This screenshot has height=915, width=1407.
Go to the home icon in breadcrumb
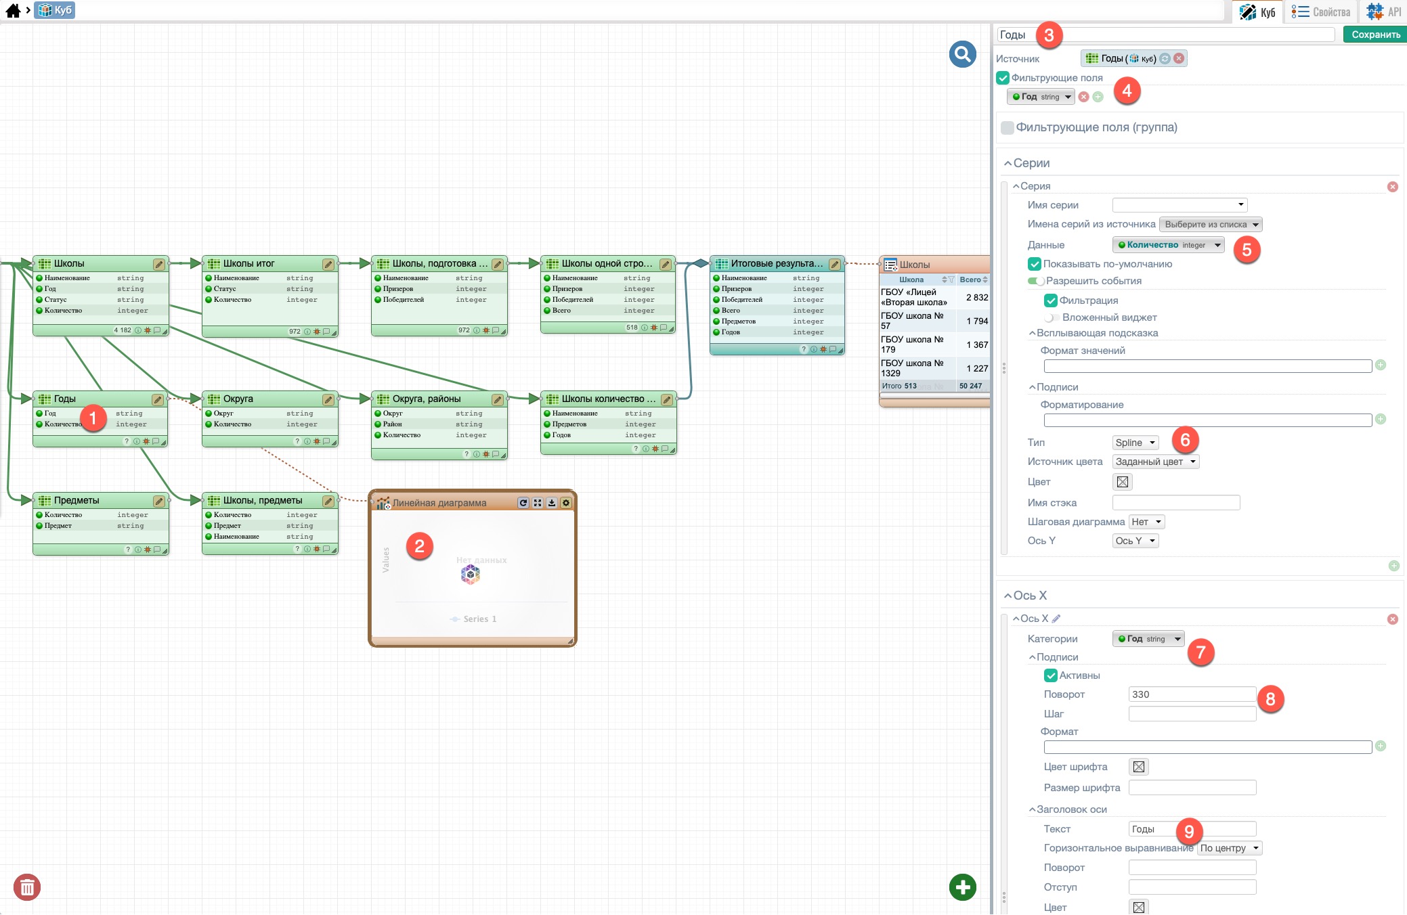[x=13, y=10]
